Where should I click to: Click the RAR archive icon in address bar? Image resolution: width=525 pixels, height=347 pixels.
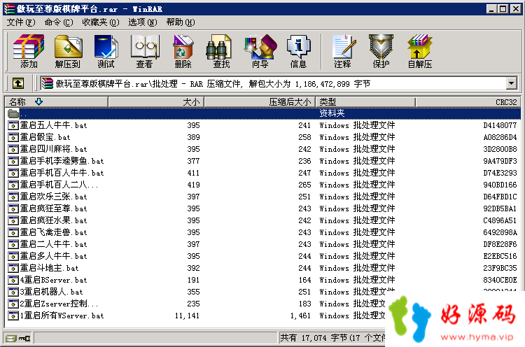click(47, 83)
